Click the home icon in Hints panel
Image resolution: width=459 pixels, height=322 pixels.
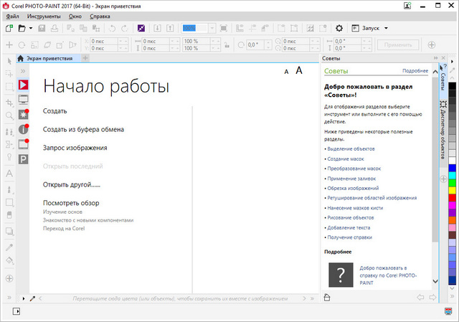[x=327, y=297]
